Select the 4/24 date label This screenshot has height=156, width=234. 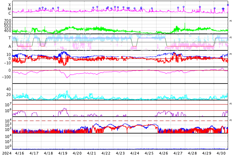coord(135,153)
